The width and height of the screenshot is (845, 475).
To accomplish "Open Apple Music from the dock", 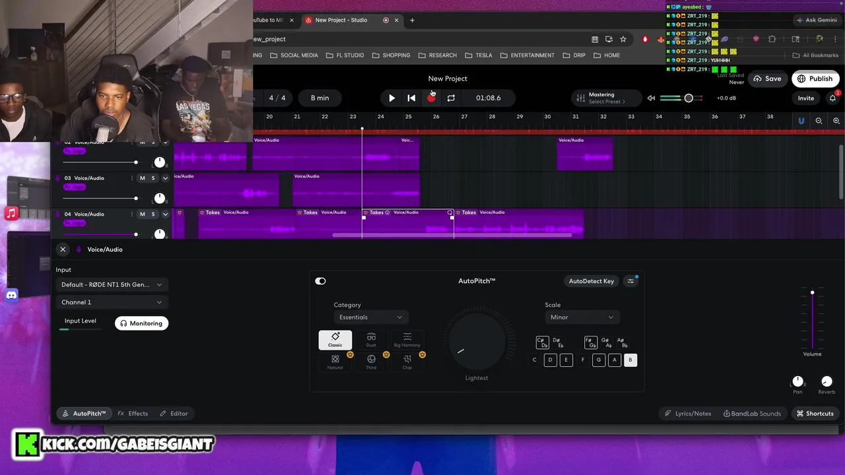I will click(x=11, y=213).
